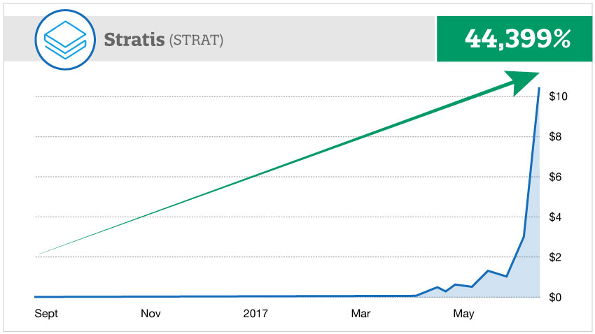Click the '$10' price axis label
595x334 pixels.
[558, 96]
